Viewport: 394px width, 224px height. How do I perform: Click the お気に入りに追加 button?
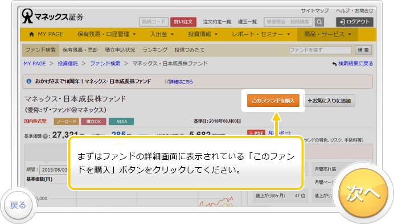pyautogui.click(x=329, y=101)
